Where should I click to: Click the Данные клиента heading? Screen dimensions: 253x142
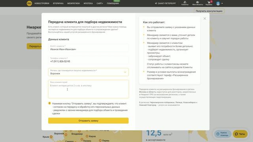pos(59,39)
